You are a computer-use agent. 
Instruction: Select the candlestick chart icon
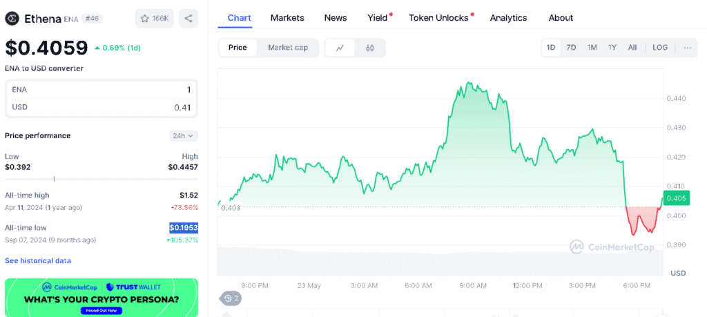370,48
